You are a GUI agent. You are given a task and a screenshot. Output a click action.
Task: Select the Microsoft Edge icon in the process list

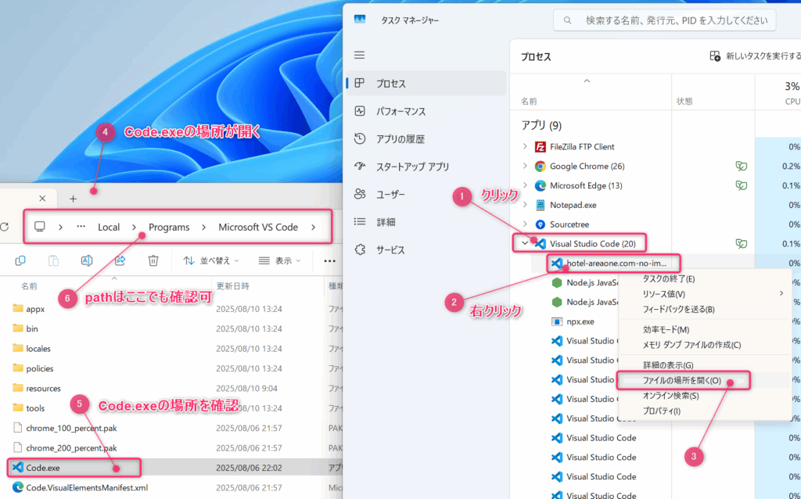click(540, 186)
